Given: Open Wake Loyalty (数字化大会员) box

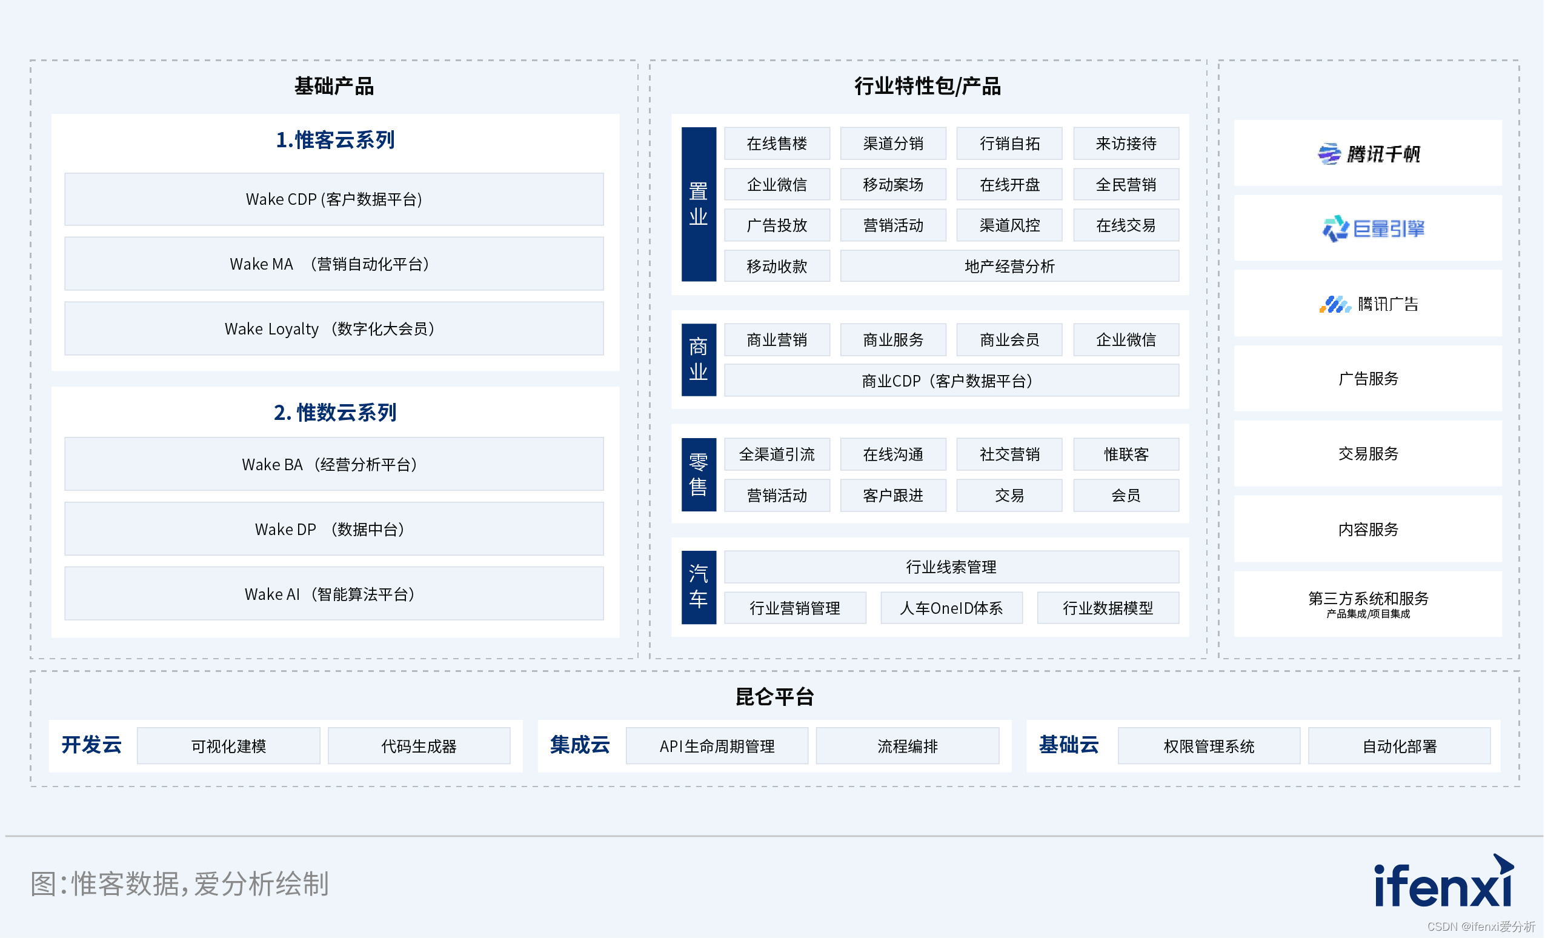Looking at the screenshot, I should pos(334,328).
